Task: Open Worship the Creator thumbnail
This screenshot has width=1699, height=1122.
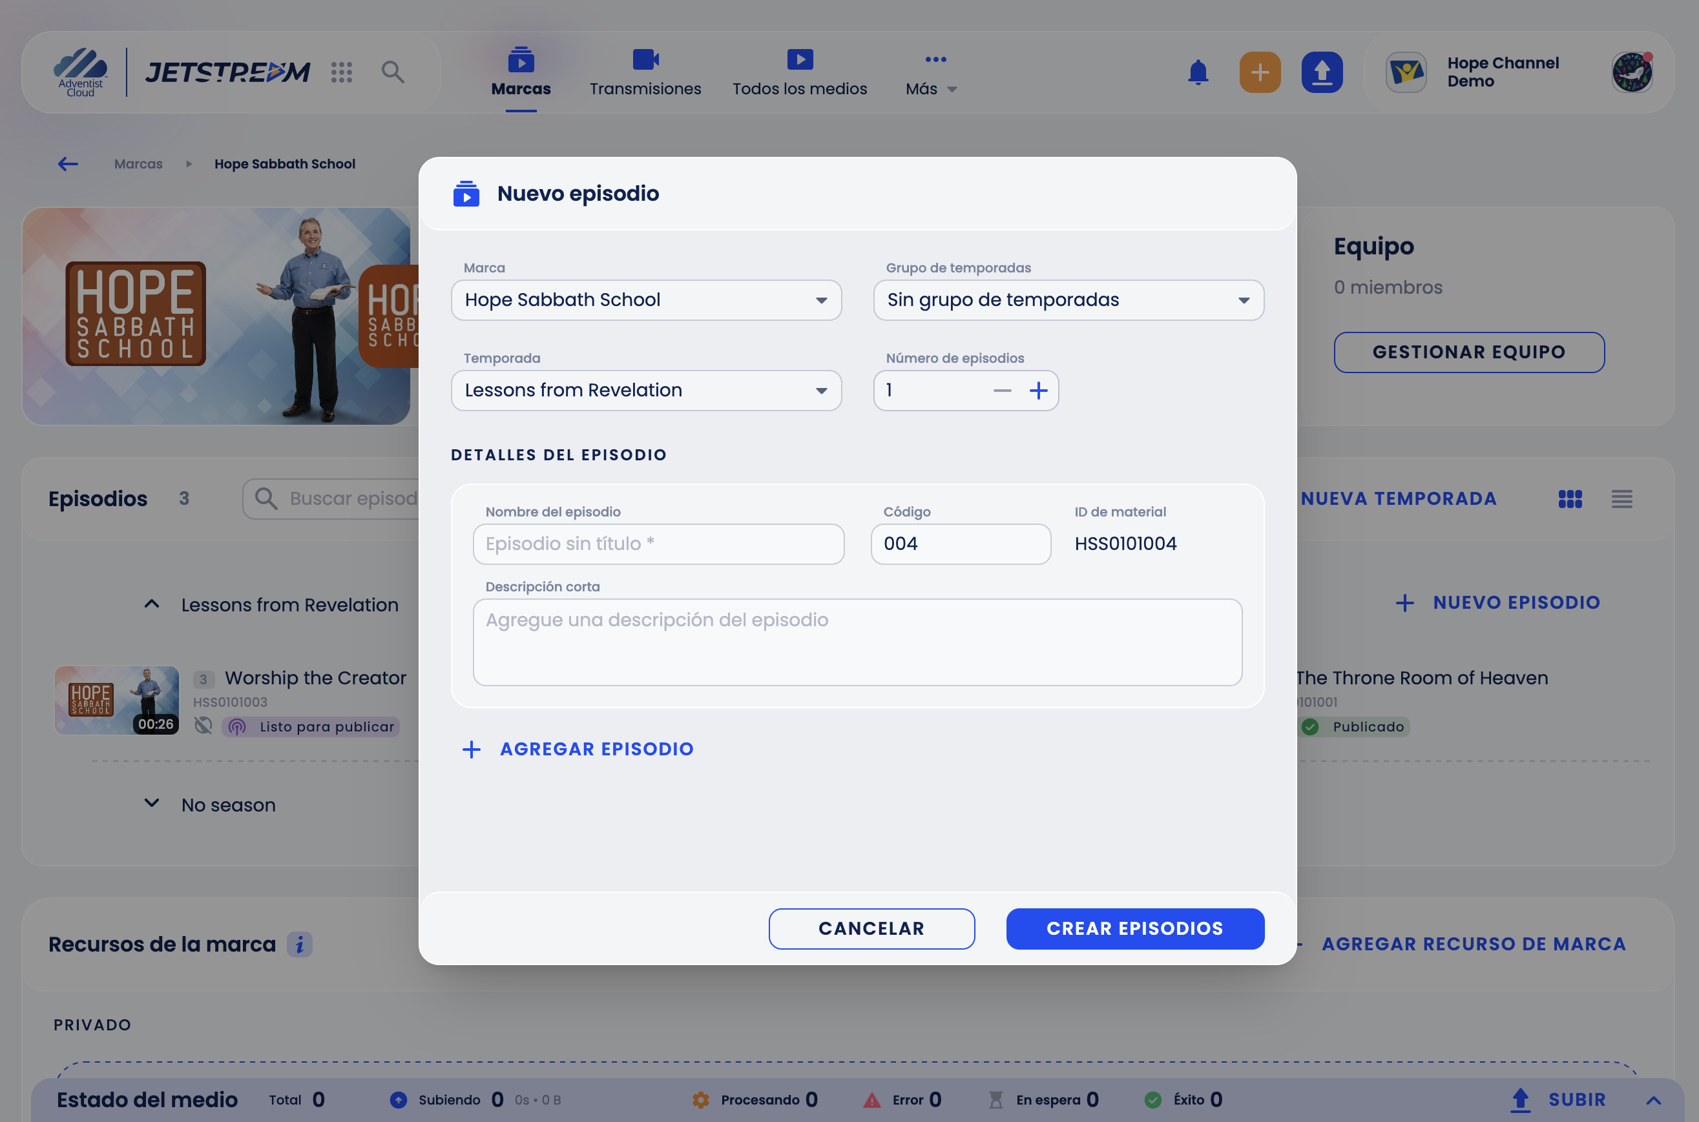Action: [117, 700]
